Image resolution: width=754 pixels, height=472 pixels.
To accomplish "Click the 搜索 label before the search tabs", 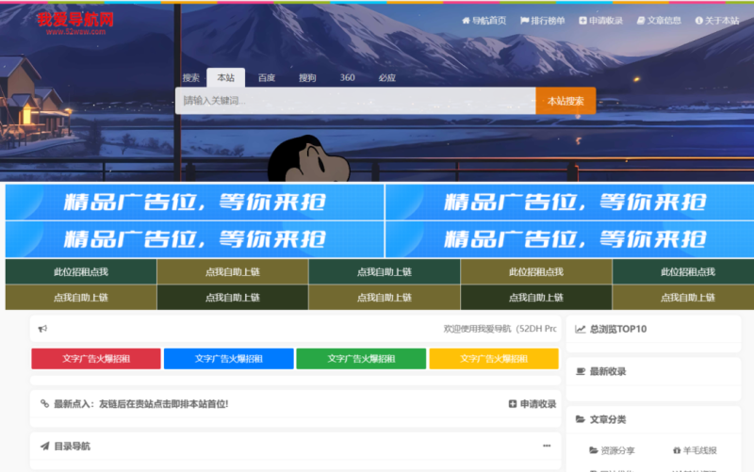I will click(x=191, y=77).
